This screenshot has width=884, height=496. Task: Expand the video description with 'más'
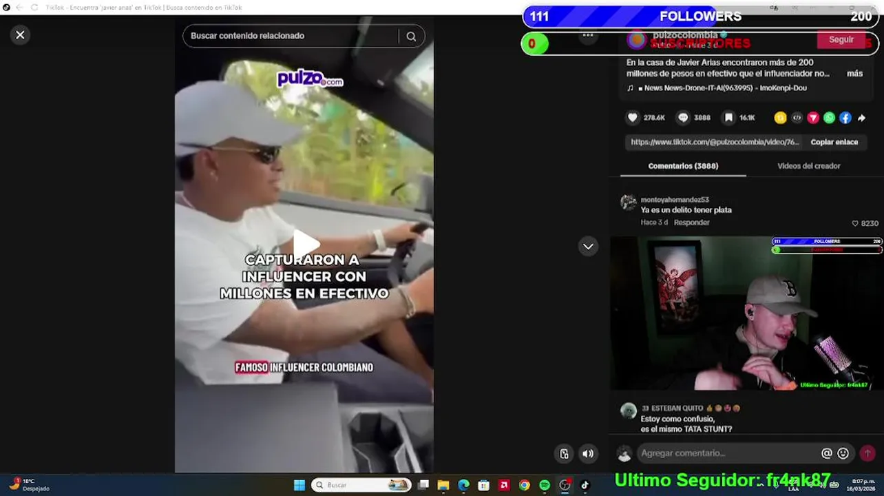tap(854, 73)
